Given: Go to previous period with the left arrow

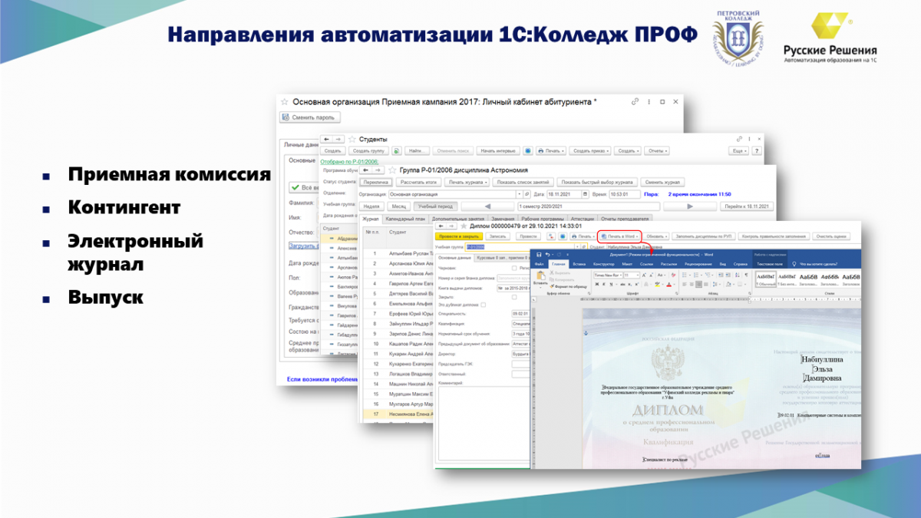Looking at the screenshot, I should point(487,206).
